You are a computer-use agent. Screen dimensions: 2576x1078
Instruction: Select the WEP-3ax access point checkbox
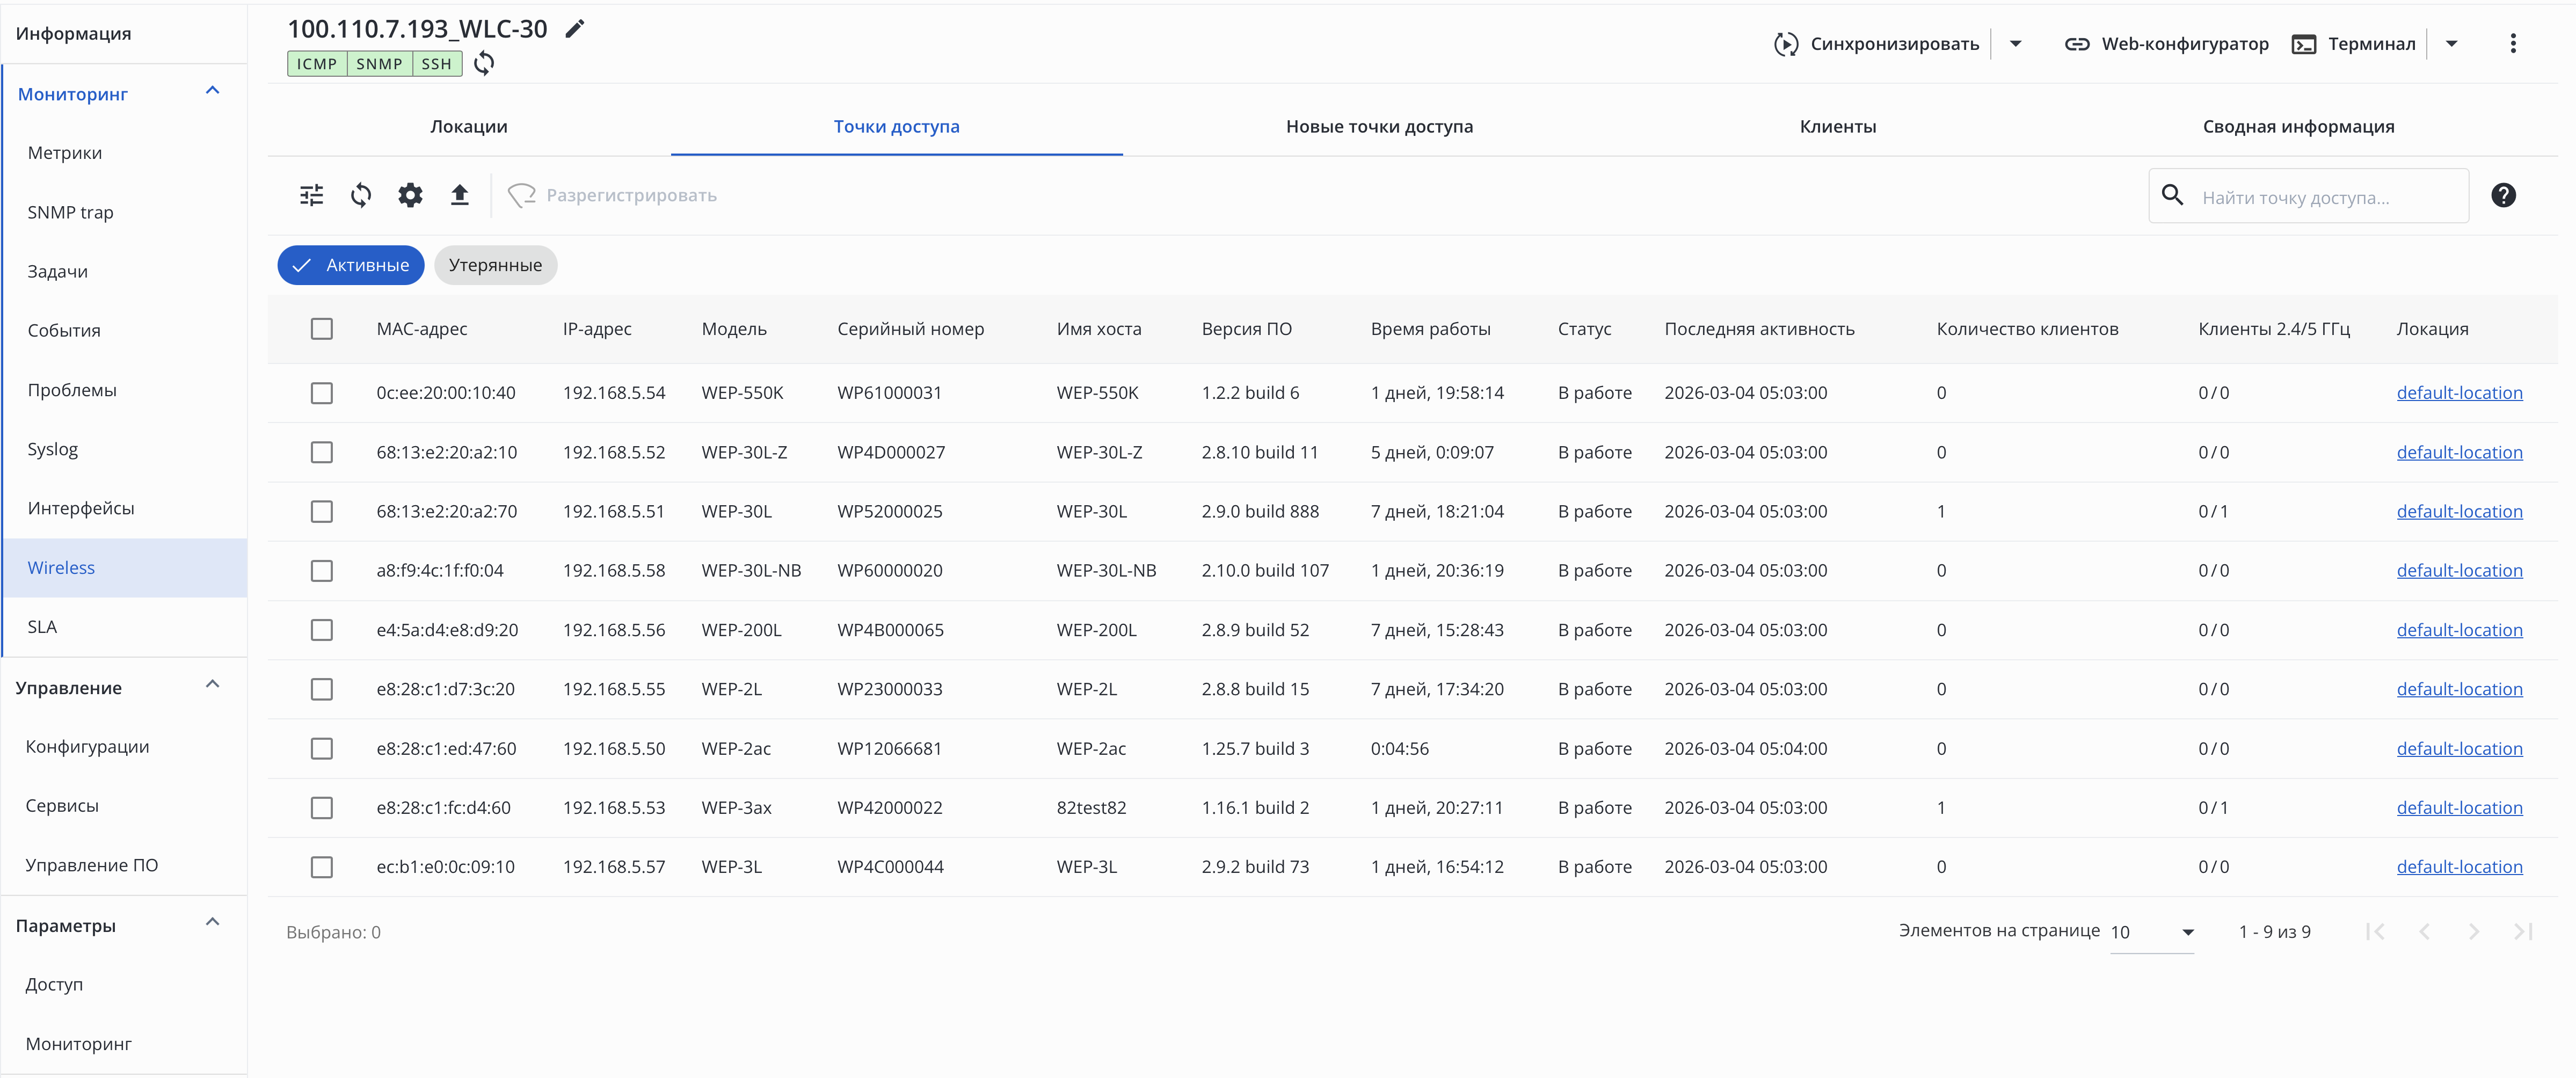(x=321, y=808)
